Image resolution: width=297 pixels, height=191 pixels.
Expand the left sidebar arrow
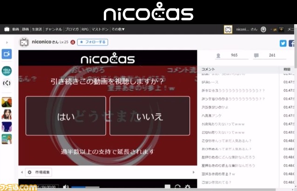[x=7, y=42]
